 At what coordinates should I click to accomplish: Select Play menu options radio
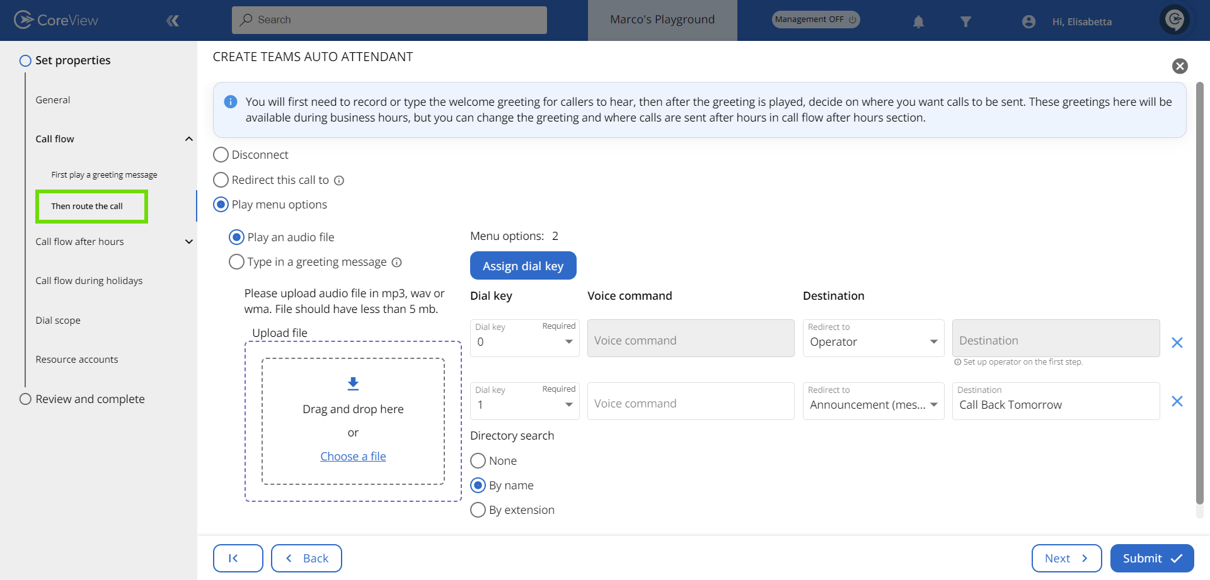click(221, 205)
